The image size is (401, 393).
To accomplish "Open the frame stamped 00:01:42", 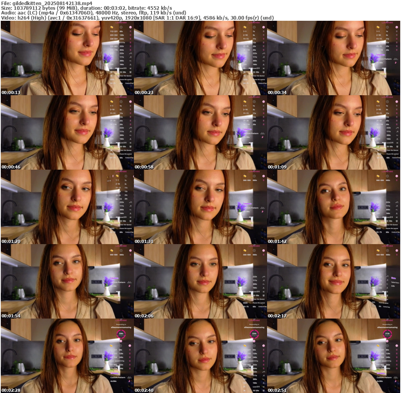I will point(333,207).
